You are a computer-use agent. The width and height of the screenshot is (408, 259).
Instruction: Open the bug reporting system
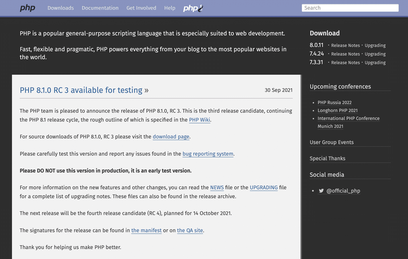pos(208,154)
